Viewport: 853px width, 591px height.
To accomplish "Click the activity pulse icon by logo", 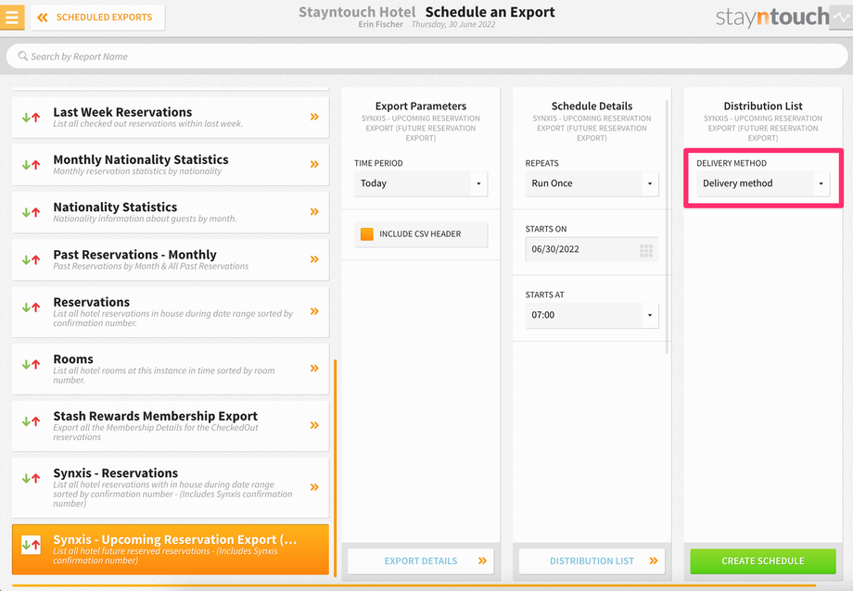I will pos(841,17).
